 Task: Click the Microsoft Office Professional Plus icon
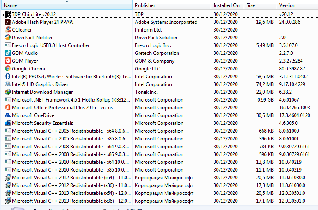[x=8, y=108]
